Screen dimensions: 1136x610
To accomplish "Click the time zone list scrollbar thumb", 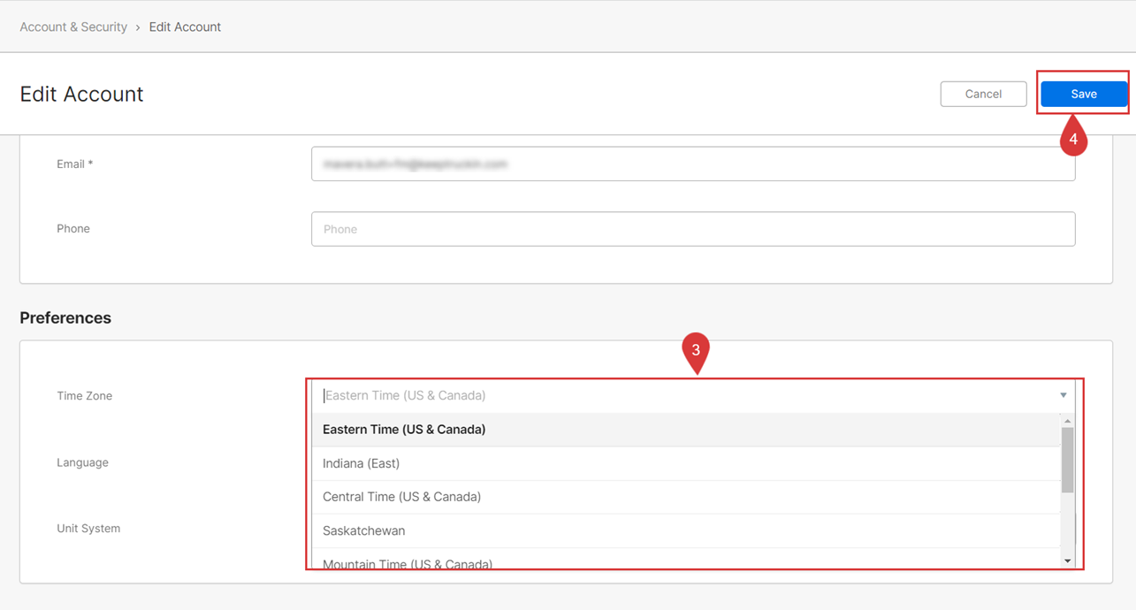I will (x=1067, y=460).
